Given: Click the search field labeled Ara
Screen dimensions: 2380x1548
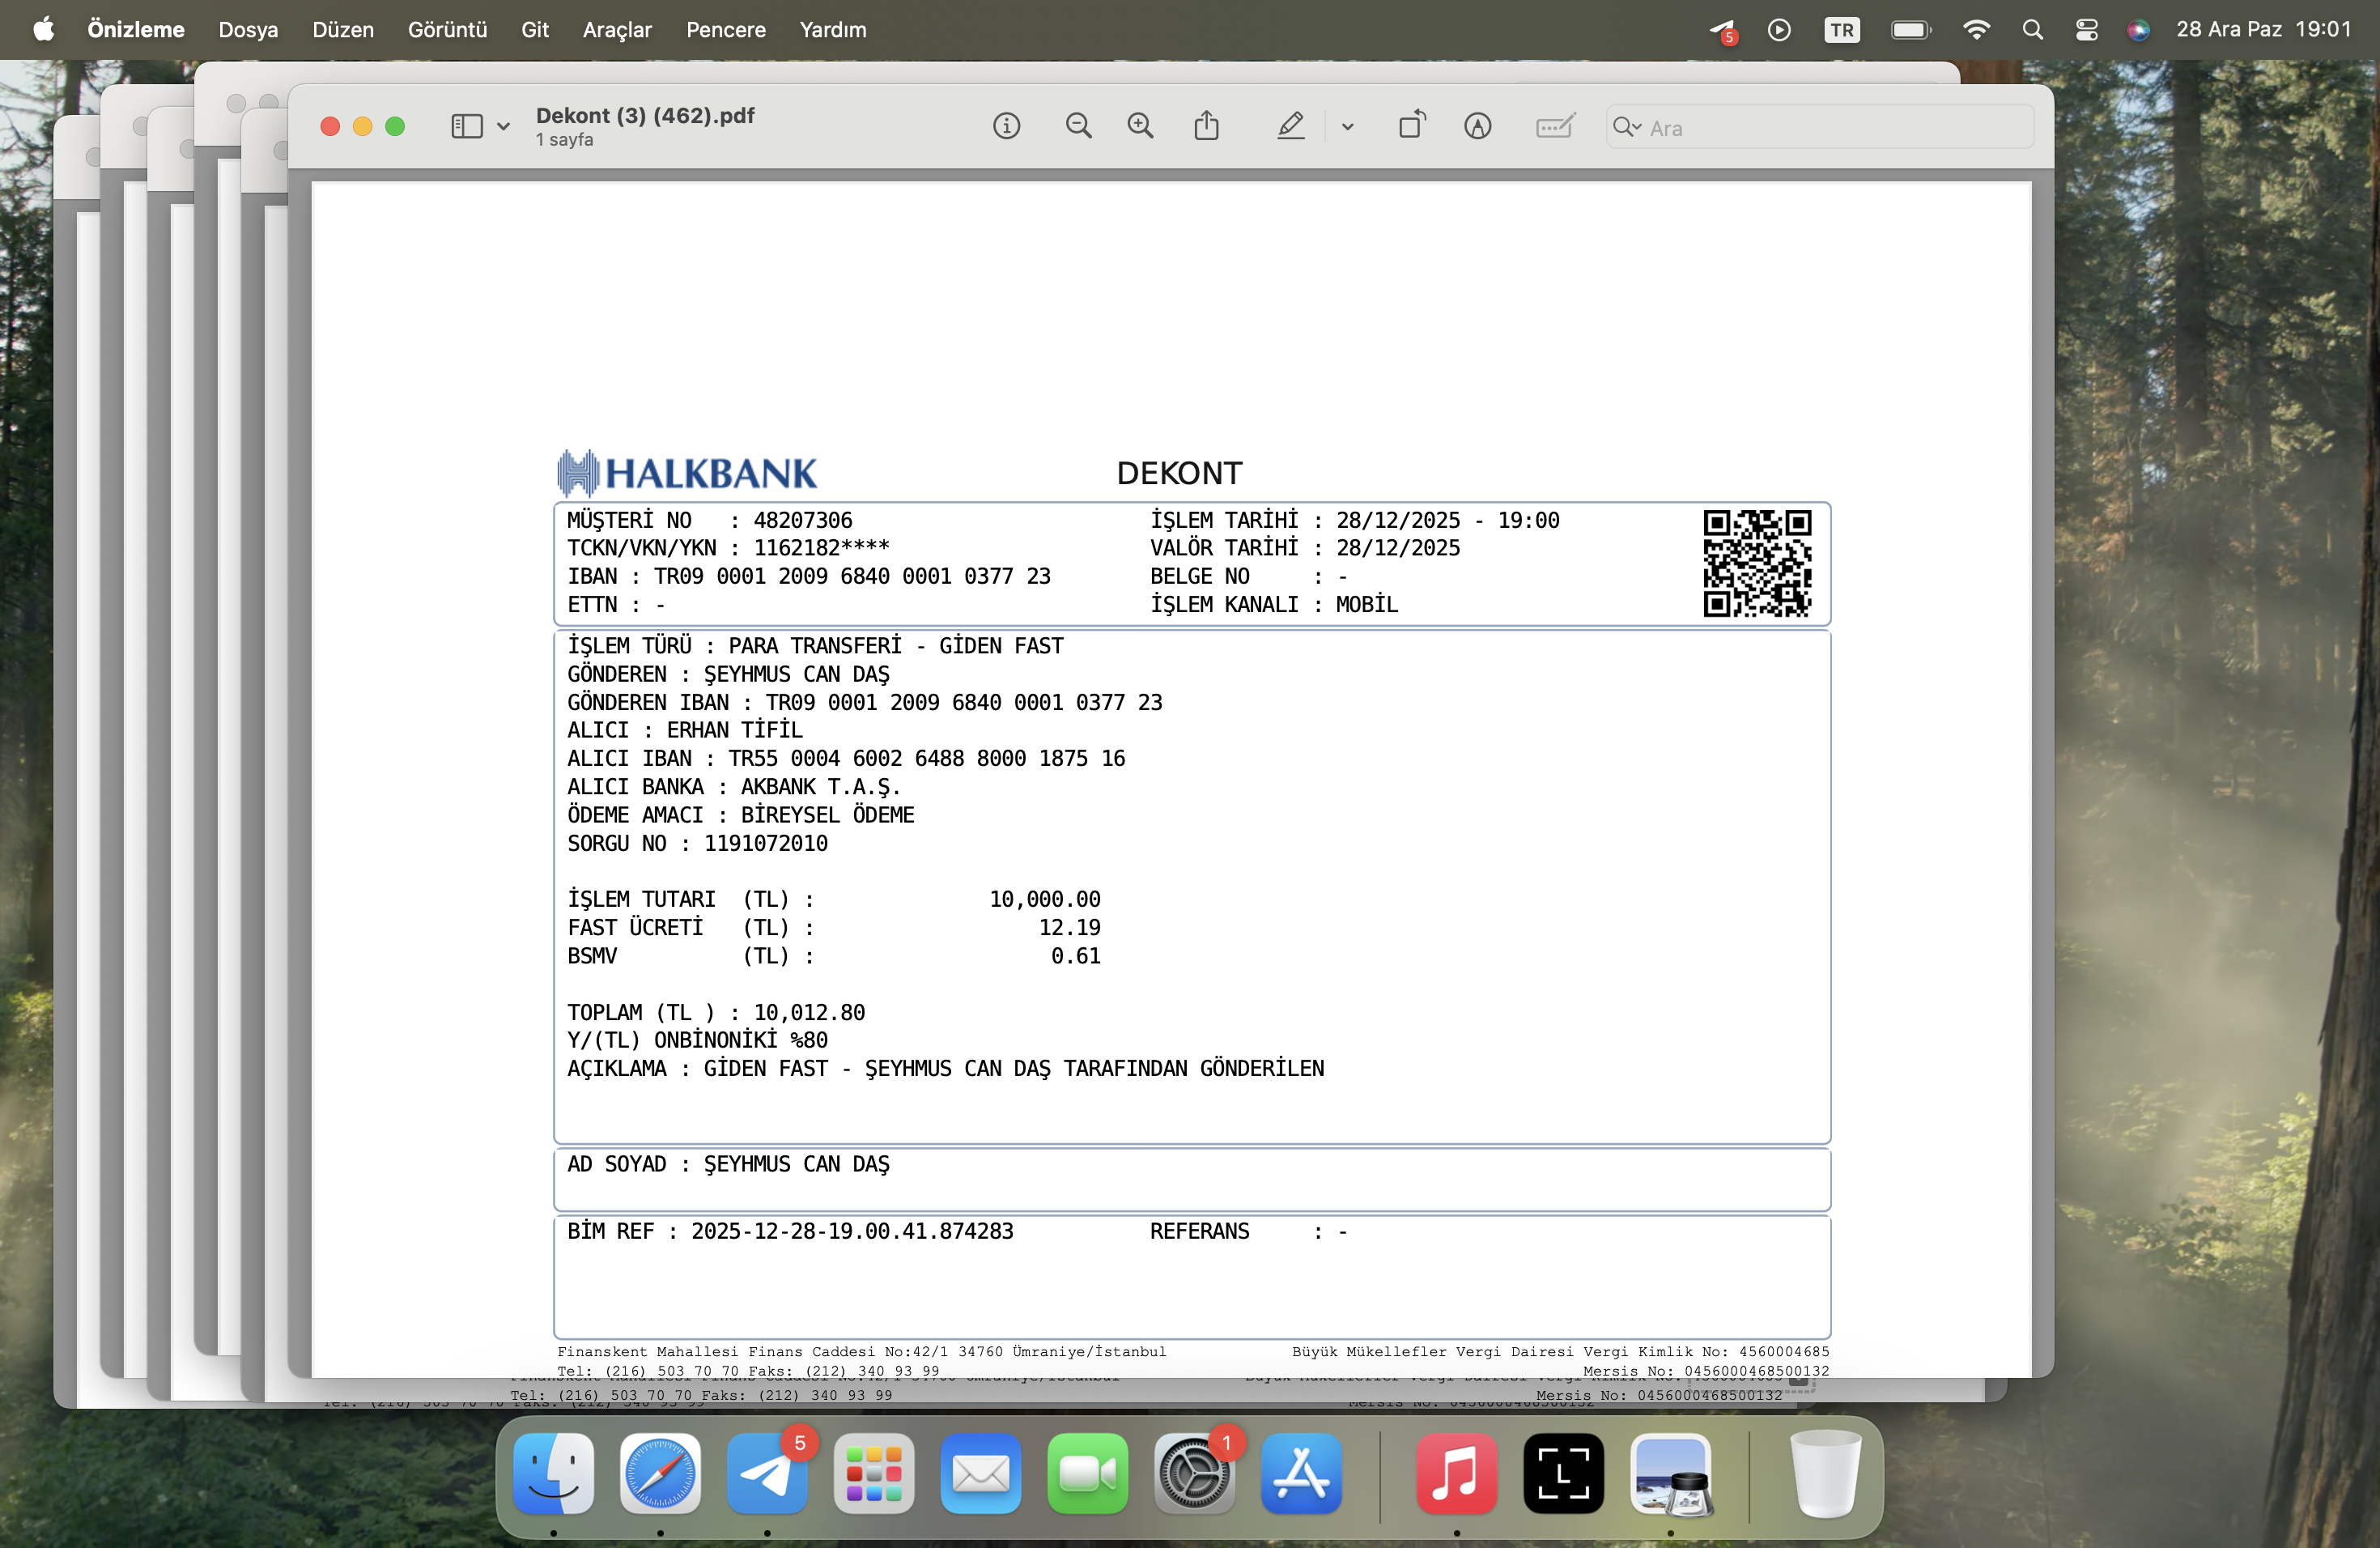Looking at the screenshot, I should pos(1820,127).
